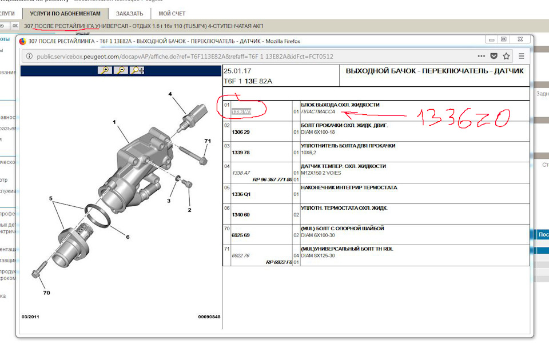The image size is (549, 356).
Task: Bookmark this page with the star icon
Action: coord(506,56)
